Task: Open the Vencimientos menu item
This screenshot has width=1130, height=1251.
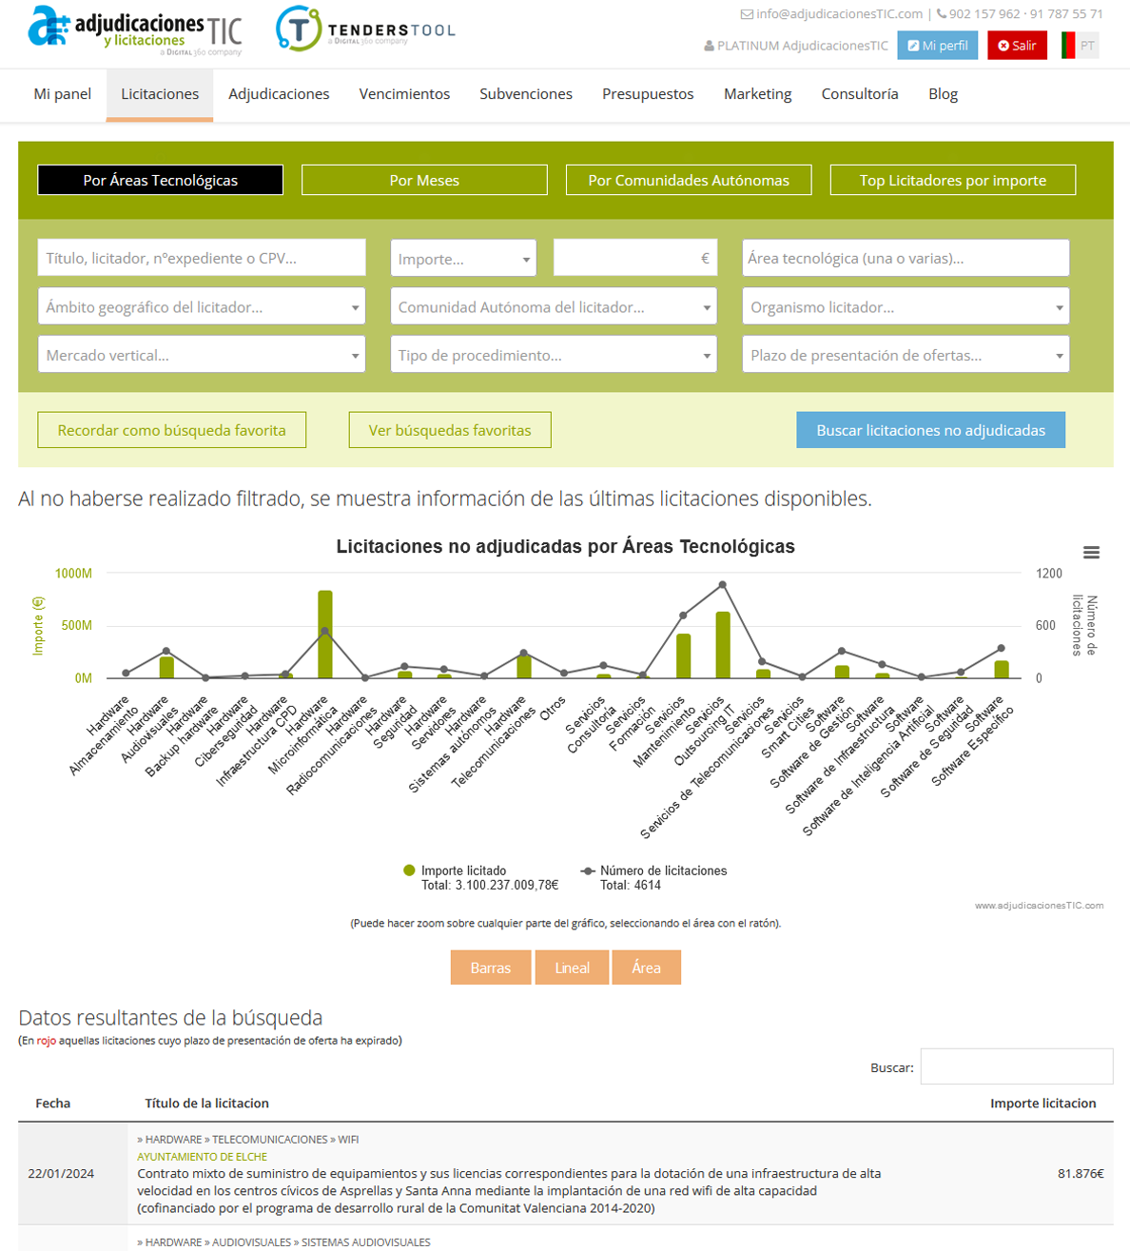Action: 404,94
